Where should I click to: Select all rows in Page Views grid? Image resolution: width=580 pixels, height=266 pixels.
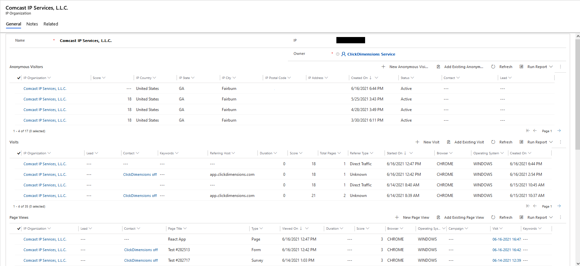[19, 229]
